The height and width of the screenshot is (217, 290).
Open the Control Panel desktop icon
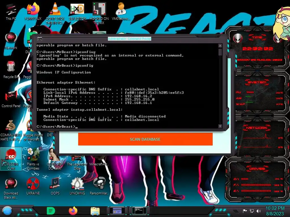(x=11, y=99)
